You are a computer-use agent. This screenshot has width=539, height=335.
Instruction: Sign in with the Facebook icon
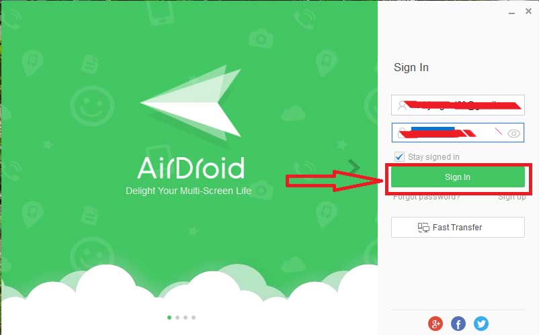458,324
